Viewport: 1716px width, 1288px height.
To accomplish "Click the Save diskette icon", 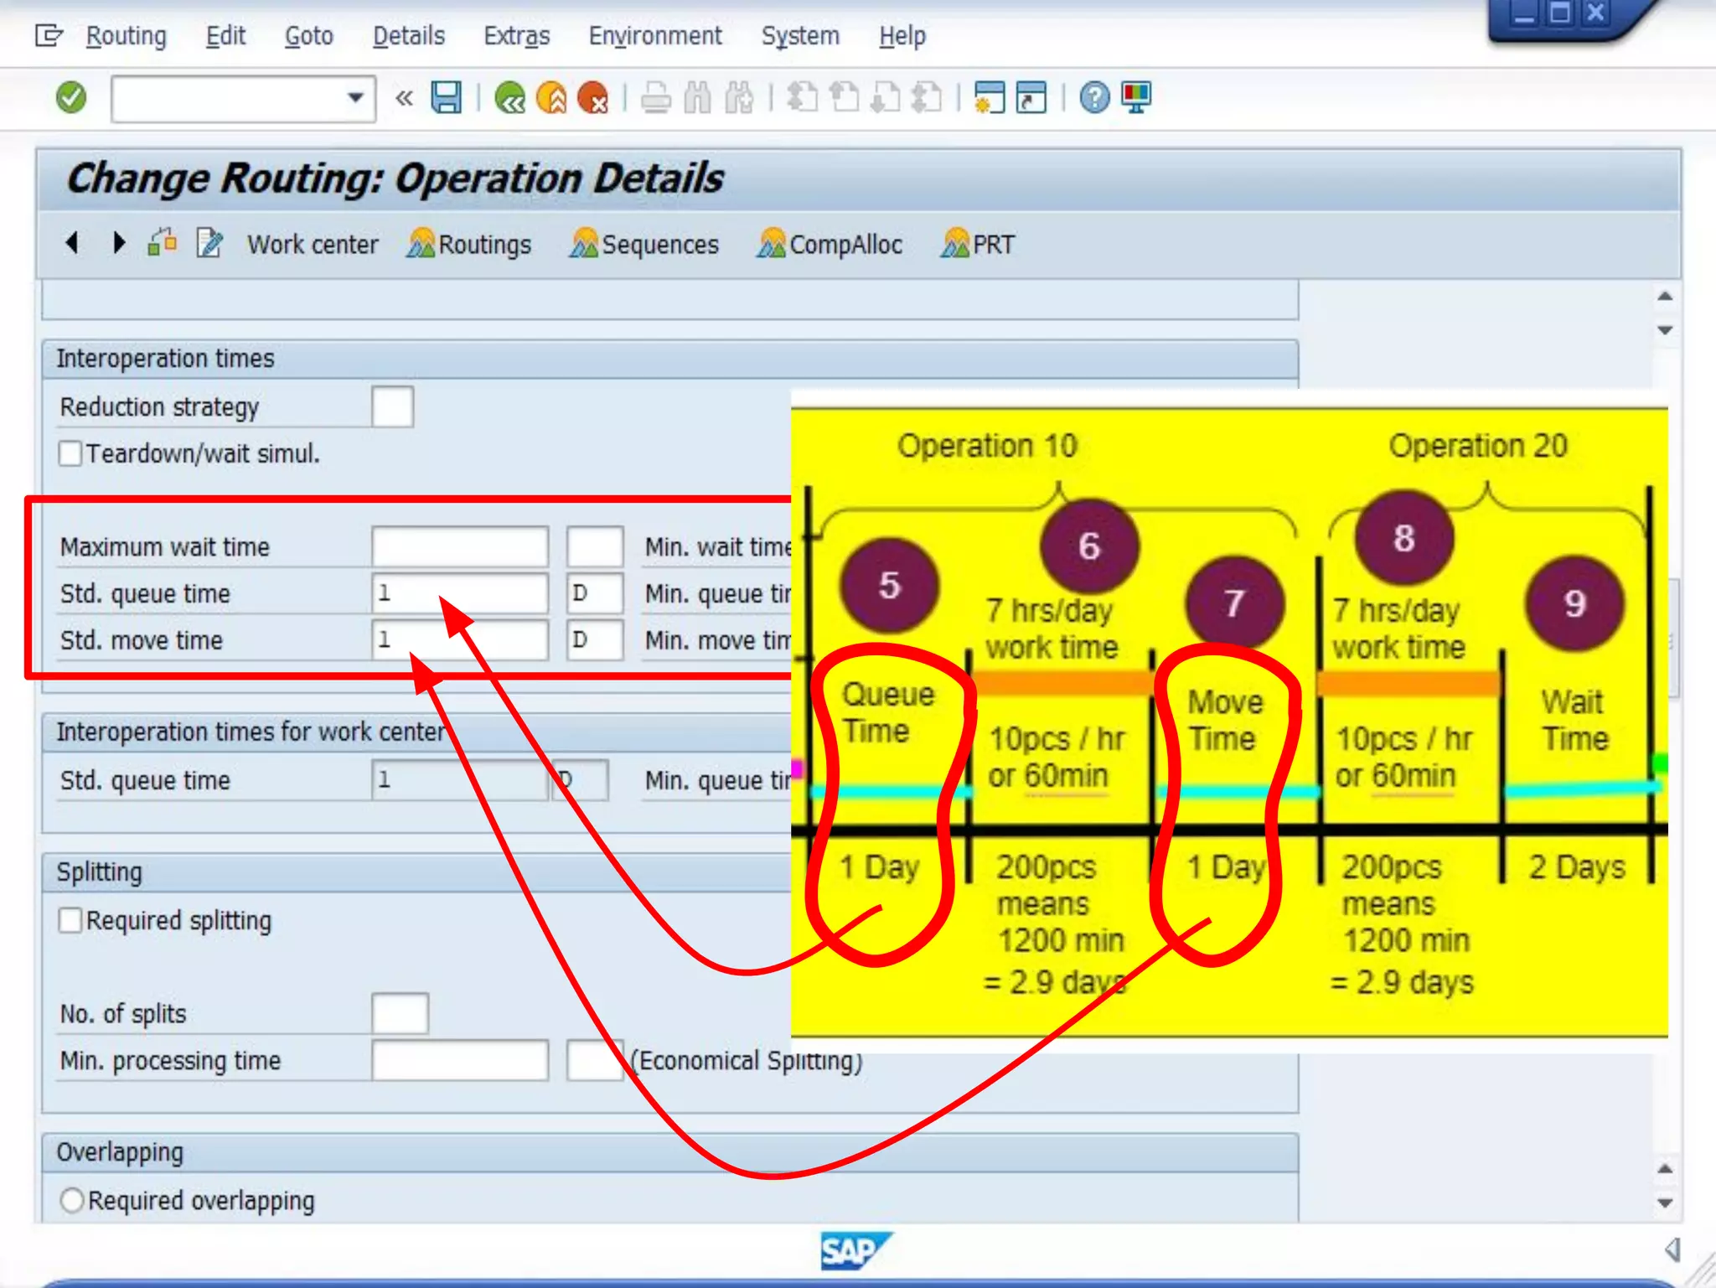I will (x=446, y=98).
